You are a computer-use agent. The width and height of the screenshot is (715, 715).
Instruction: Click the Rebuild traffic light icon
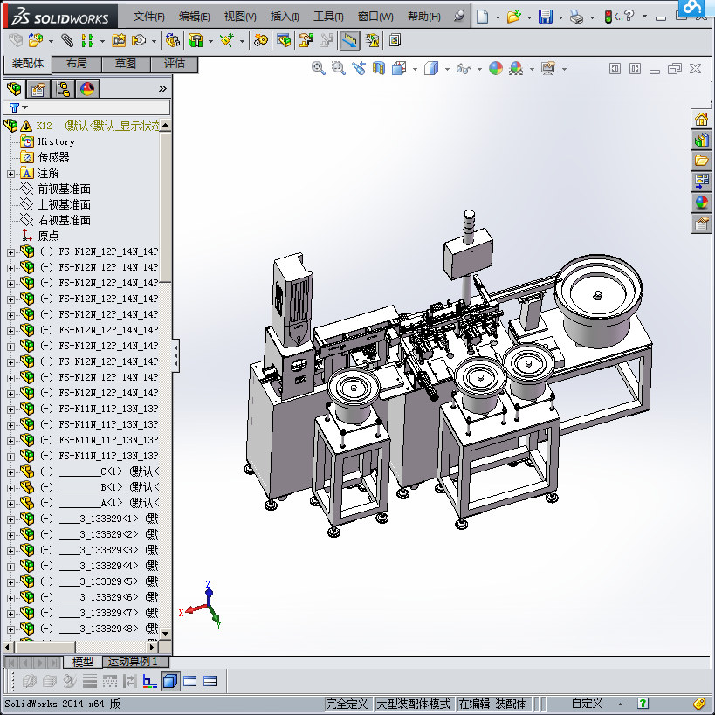[608, 17]
